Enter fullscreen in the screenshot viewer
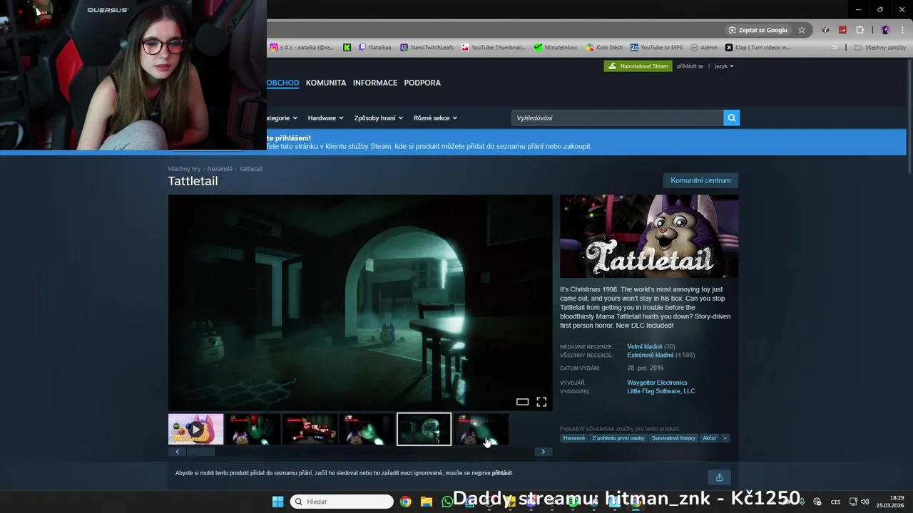 (x=541, y=402)
